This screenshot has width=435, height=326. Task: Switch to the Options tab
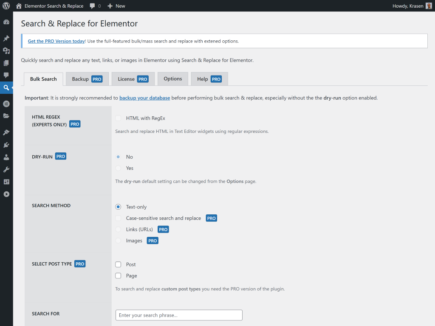pos(173,79)
